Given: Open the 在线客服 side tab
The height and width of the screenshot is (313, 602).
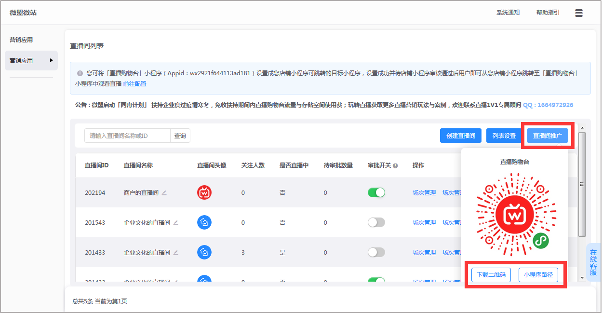Looking at the screenshot, I should 593,262.
